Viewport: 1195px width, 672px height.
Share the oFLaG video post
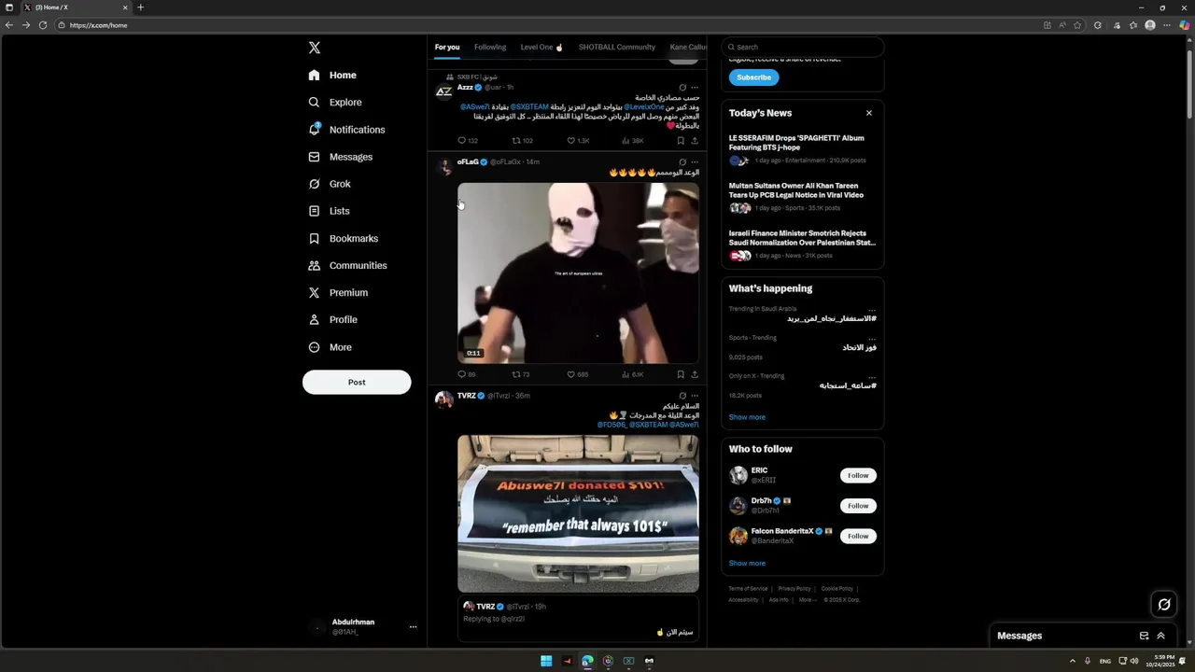click(695, 374)
